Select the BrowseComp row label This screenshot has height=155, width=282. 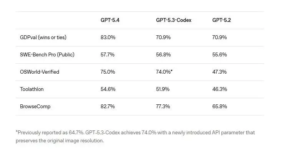(x=35, y=107)
